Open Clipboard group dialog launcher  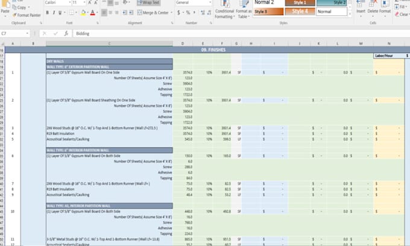point(41,23)
